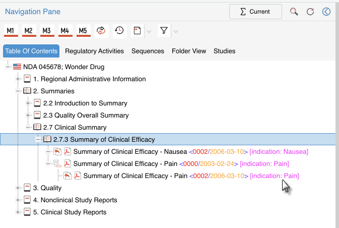Click the M1 module filter icon

click(x=11, y=31)
